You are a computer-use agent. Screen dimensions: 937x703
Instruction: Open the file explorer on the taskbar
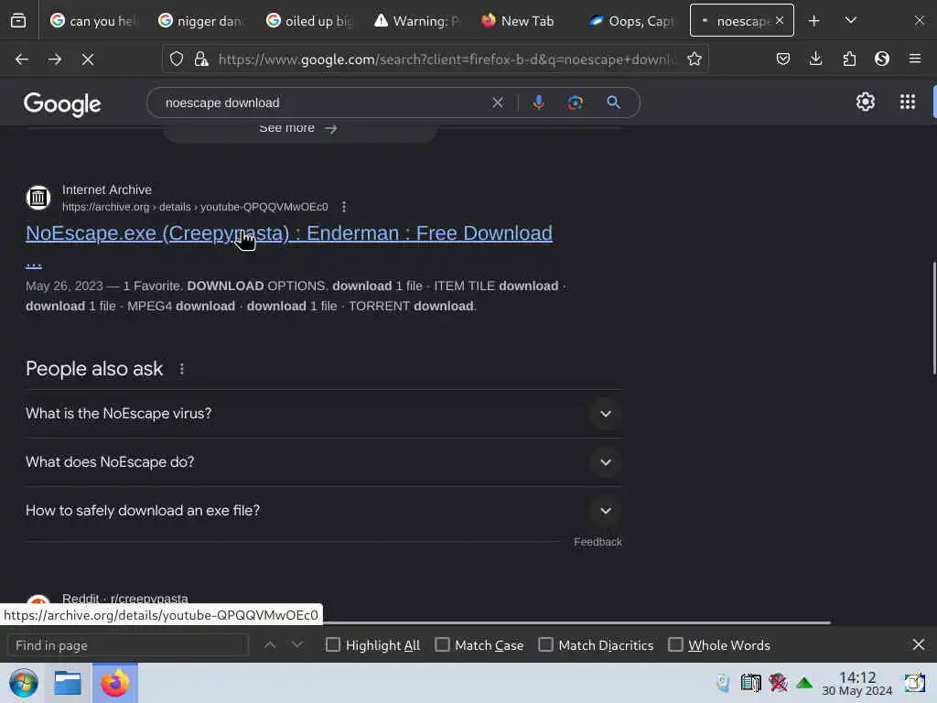(x=68, y=683)
